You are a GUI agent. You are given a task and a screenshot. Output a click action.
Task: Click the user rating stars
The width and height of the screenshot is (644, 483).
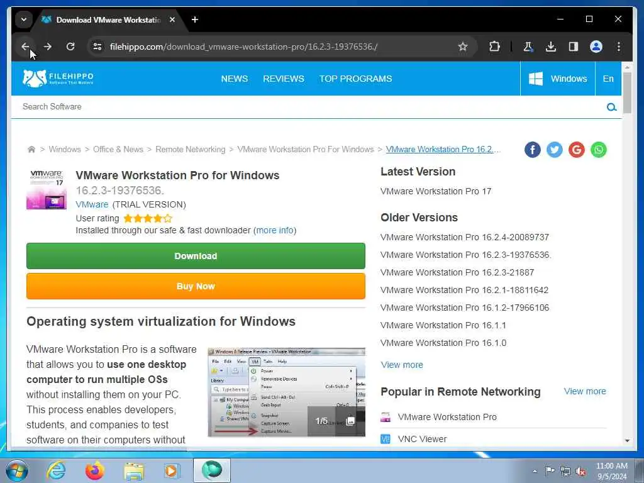point(148,218)
